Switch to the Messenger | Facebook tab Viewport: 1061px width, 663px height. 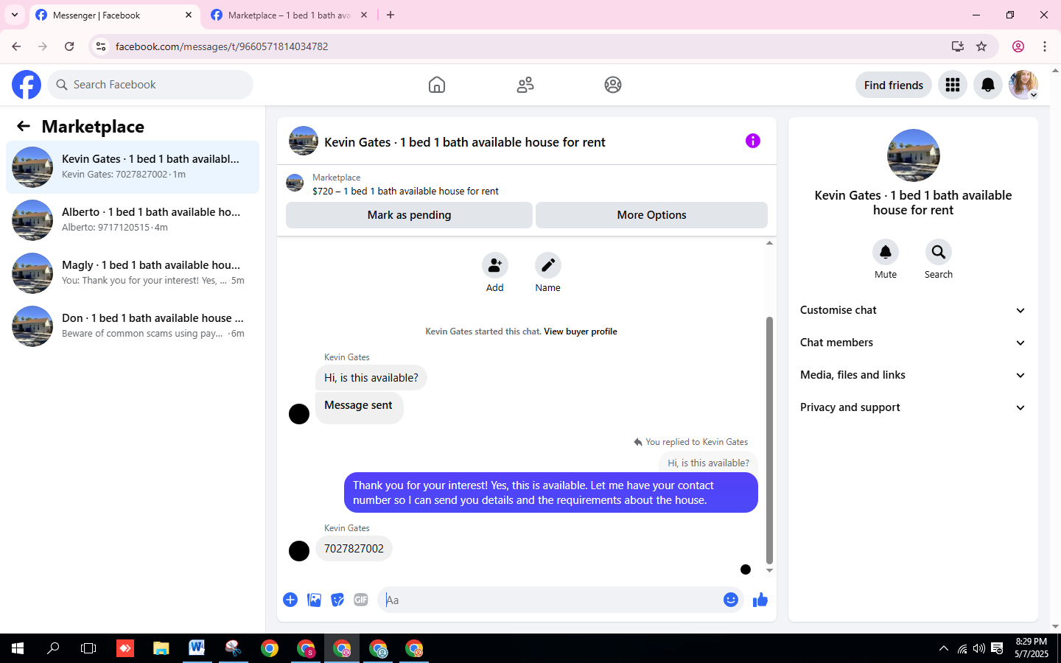click(114, 15)
